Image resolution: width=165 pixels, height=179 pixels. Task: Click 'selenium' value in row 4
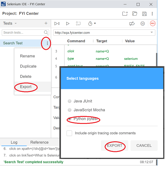(131, 59)
